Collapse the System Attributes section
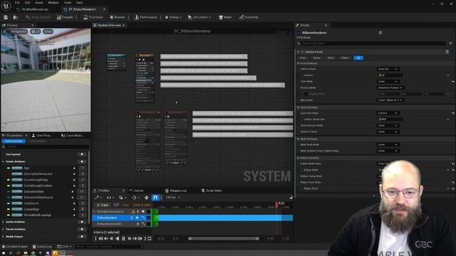Image resolution: width=456 pixels, height=256 pixels. click(x=4, y=161)
